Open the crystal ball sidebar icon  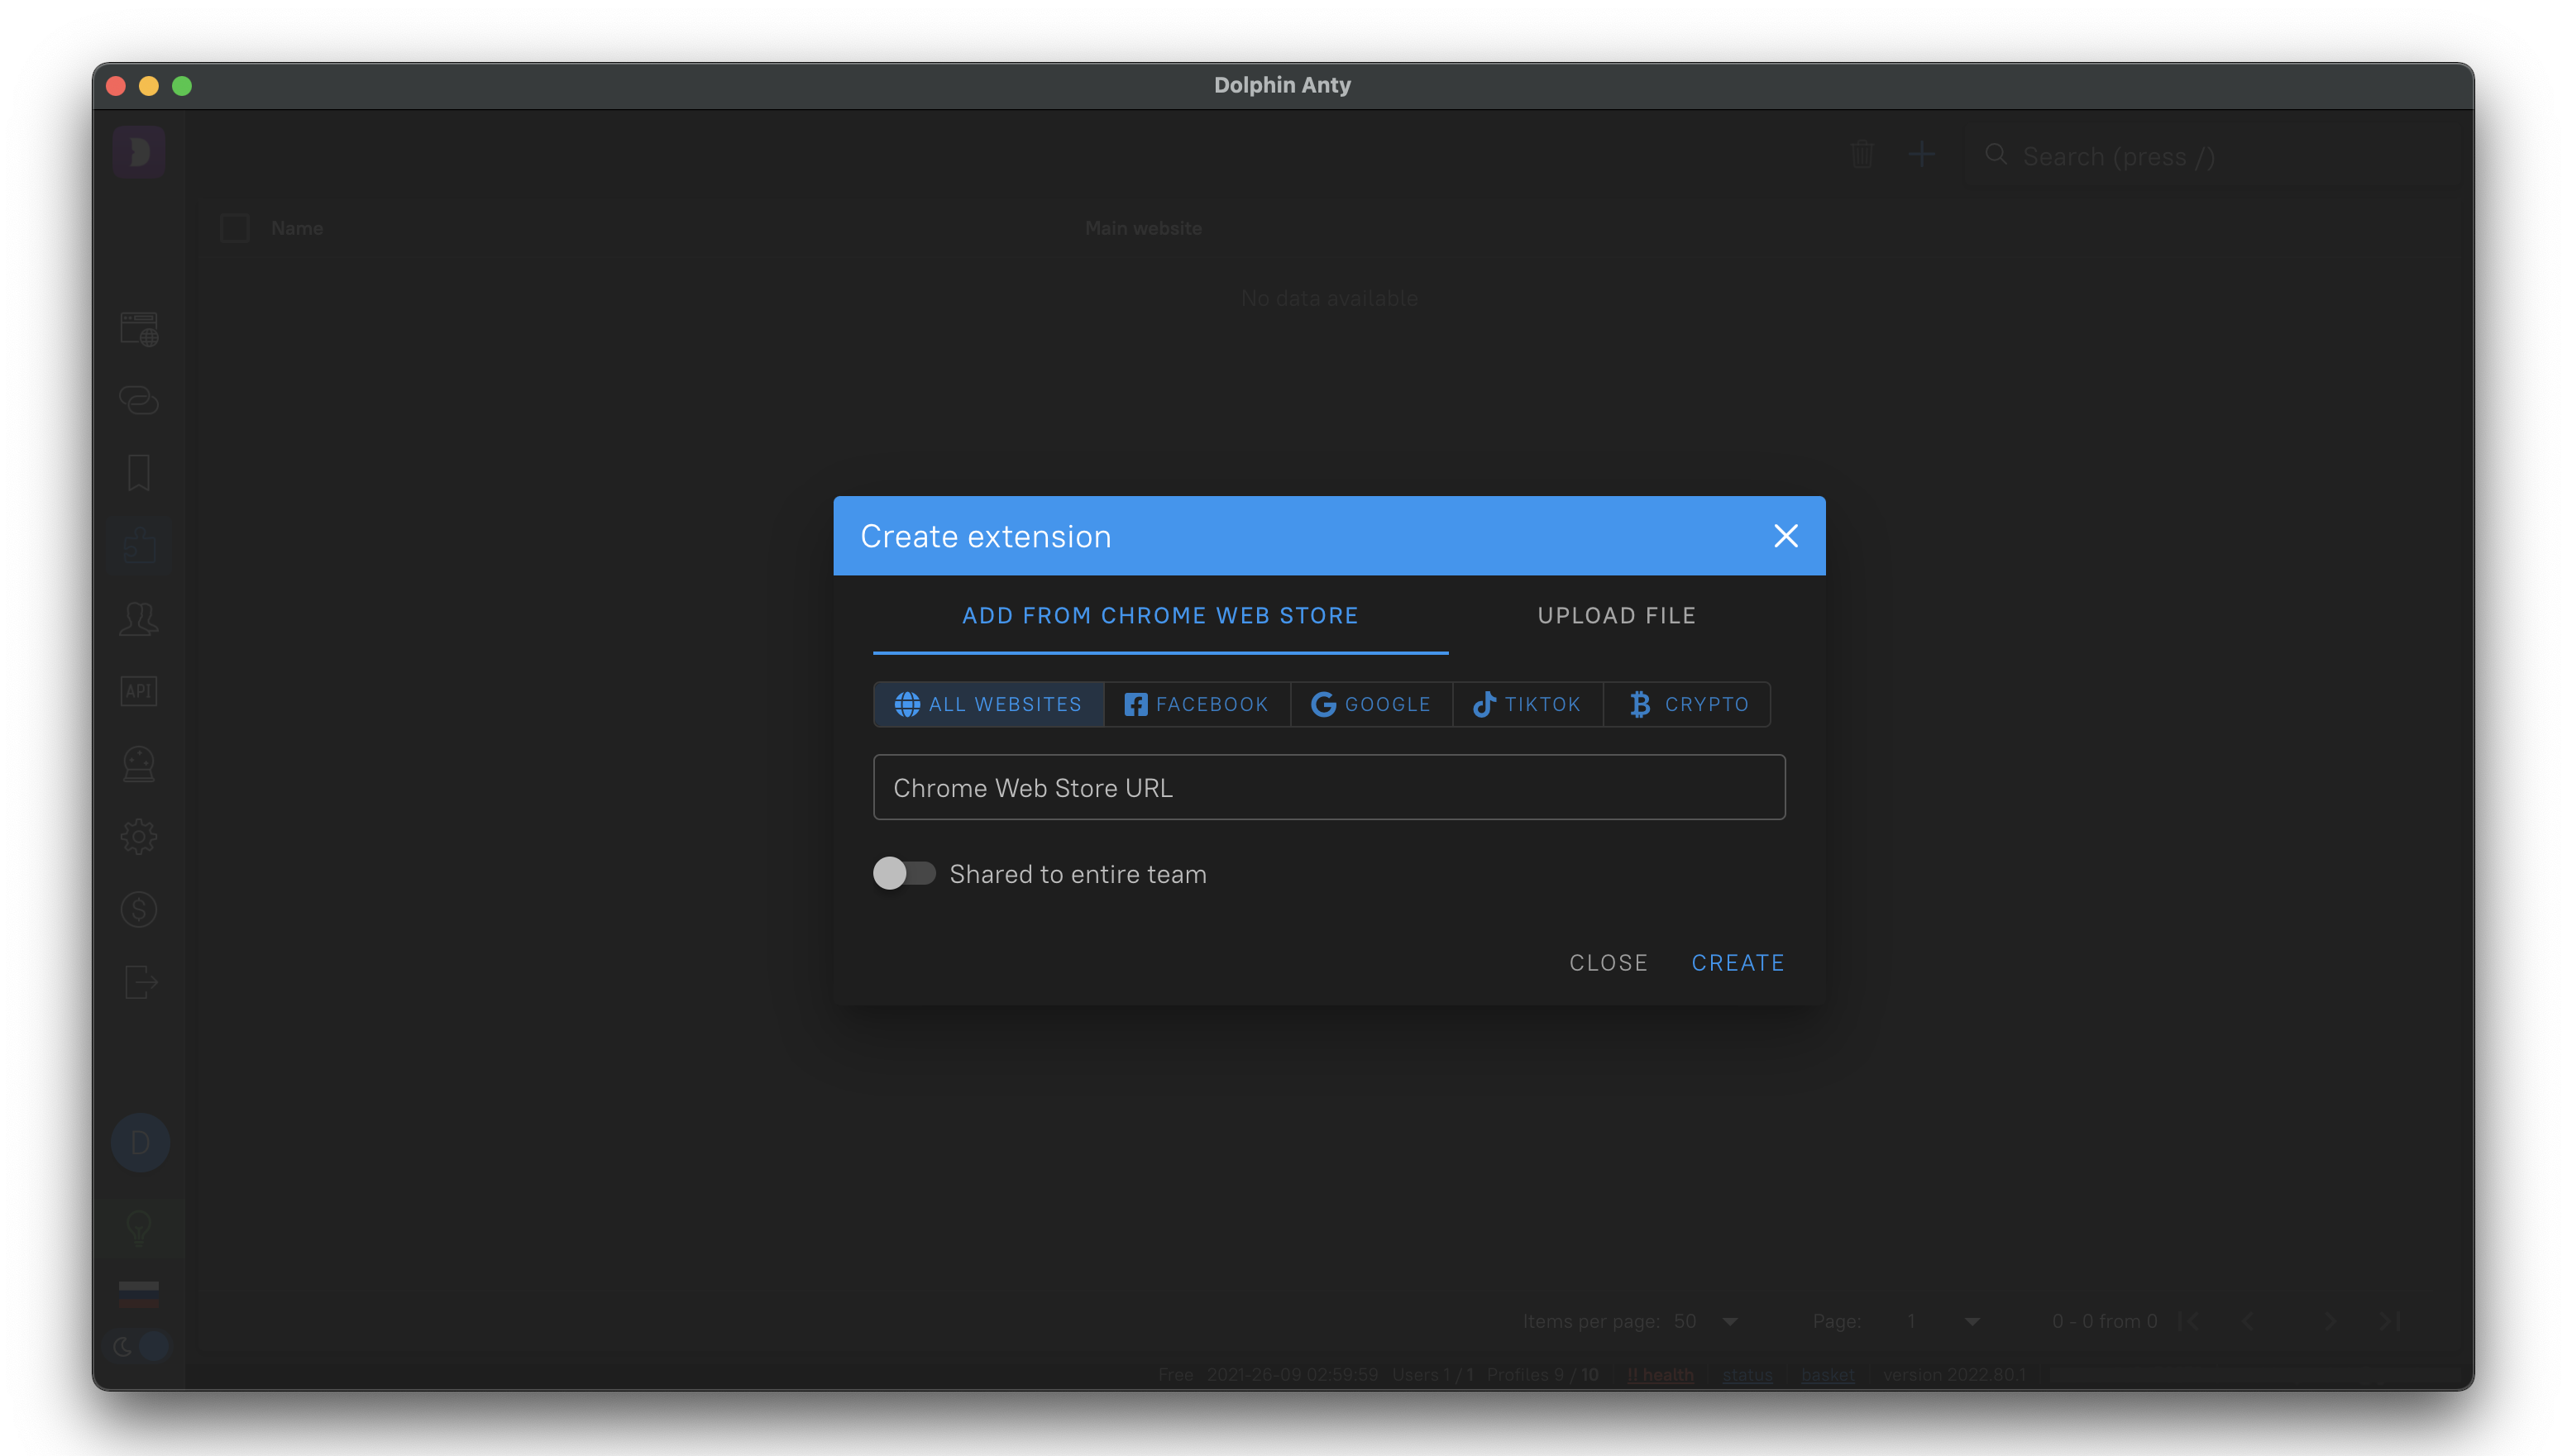click(x=139, y=764)
